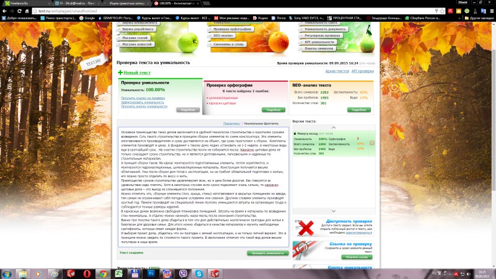Go to the browser Home page
Screen dimensions: 496x279
(x=27, y=11)
